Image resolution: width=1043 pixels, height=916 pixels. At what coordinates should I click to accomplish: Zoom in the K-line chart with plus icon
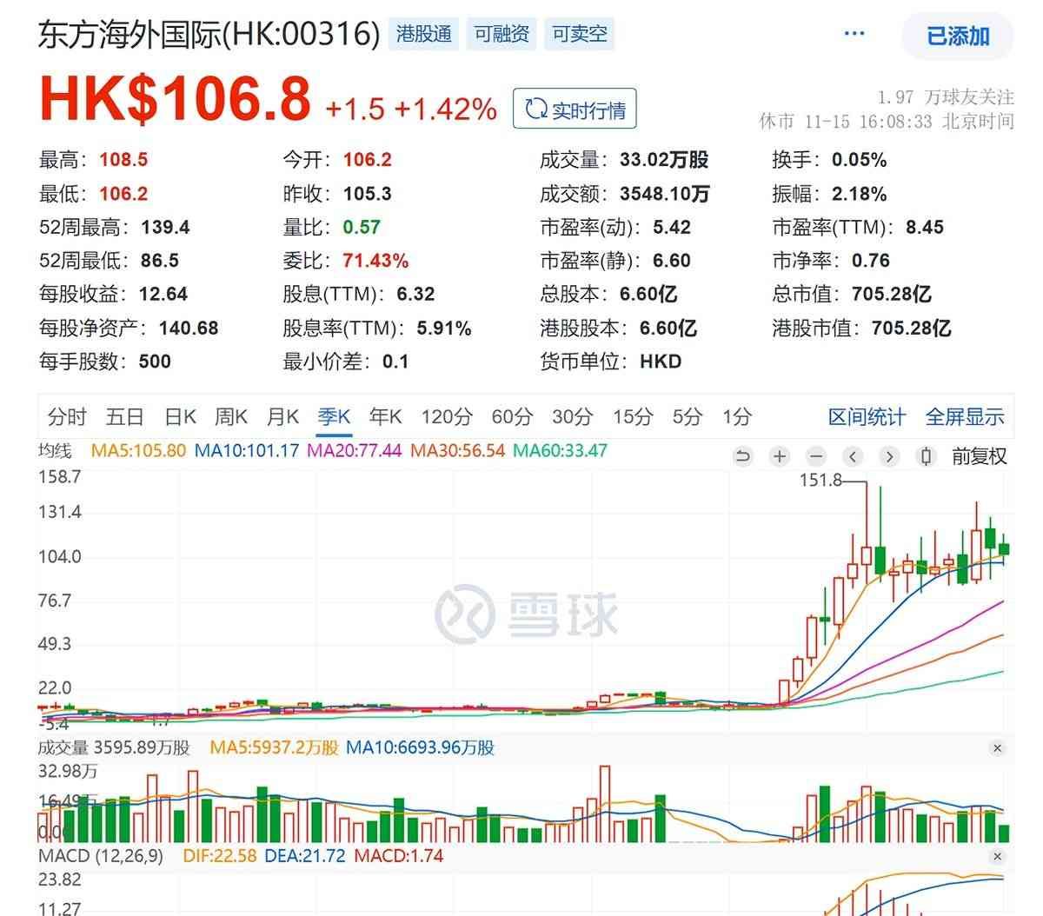point(780,456)
